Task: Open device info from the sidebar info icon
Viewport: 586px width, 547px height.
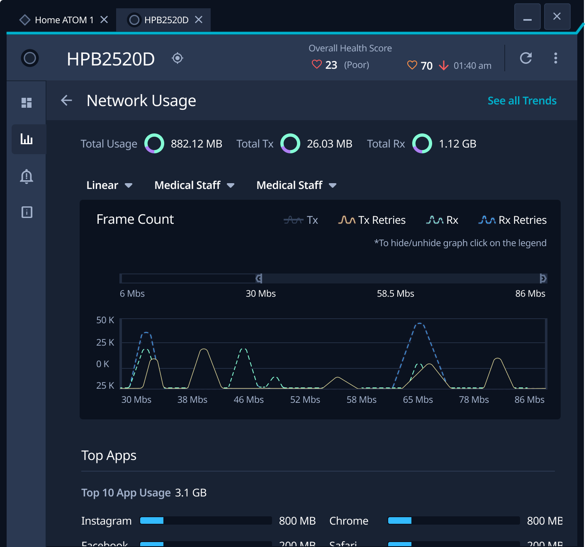Action: [x=27, y=212]
